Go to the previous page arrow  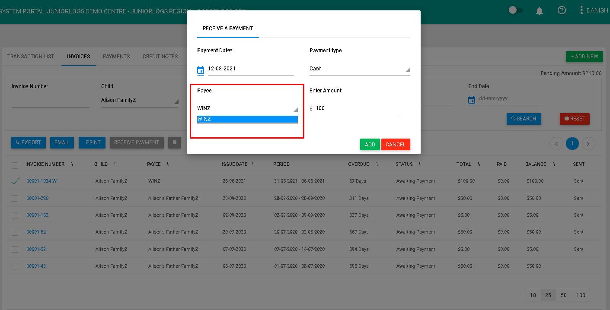pos(556,144)
